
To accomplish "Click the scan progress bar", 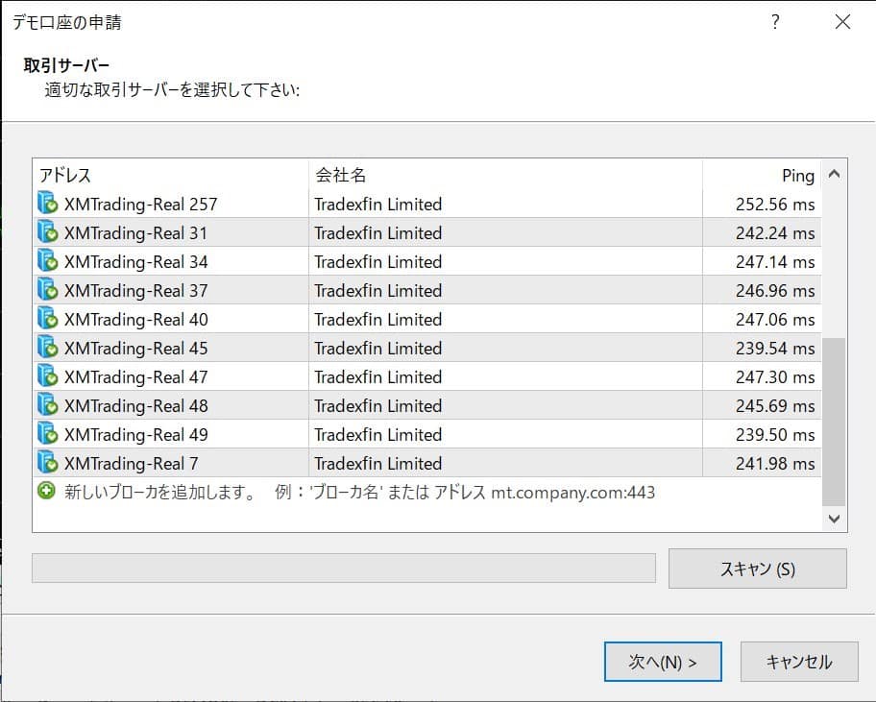I will click(344, 568).
